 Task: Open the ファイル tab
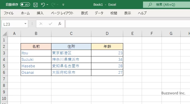(9, 13)
